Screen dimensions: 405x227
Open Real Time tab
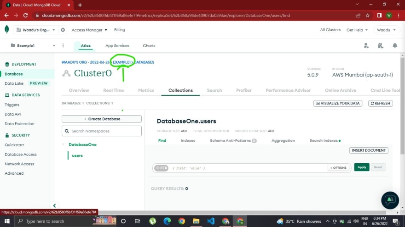coord(113,90)
